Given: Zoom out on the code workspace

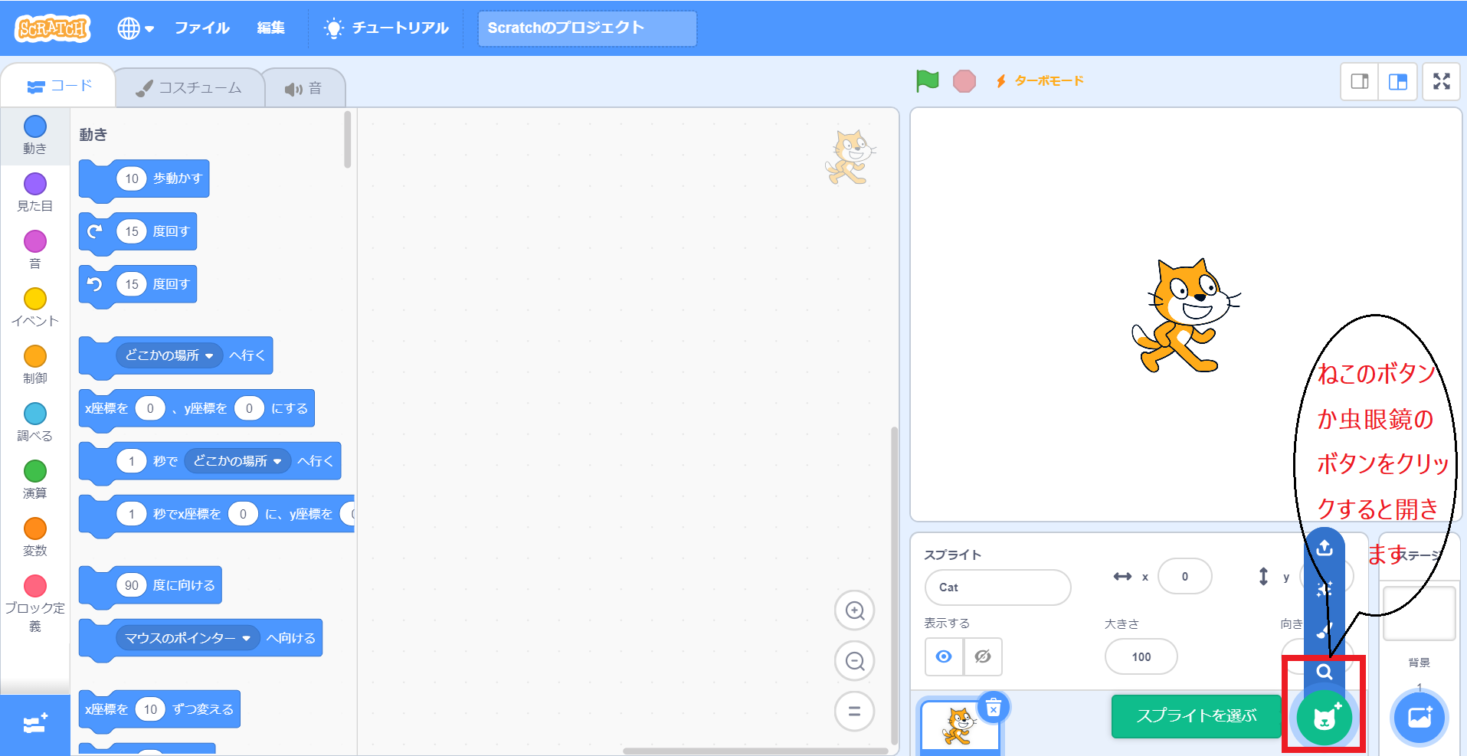Looking at the screenshot, I should click(855, 661).
